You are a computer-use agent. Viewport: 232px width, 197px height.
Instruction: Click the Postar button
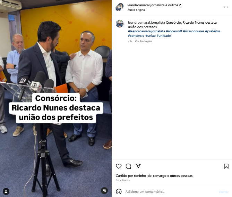click(224, 192)
